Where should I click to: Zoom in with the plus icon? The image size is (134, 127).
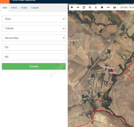(72, 7)
